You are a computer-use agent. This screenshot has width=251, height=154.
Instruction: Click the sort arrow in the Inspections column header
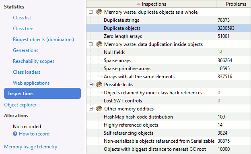(x=138, y=4)
